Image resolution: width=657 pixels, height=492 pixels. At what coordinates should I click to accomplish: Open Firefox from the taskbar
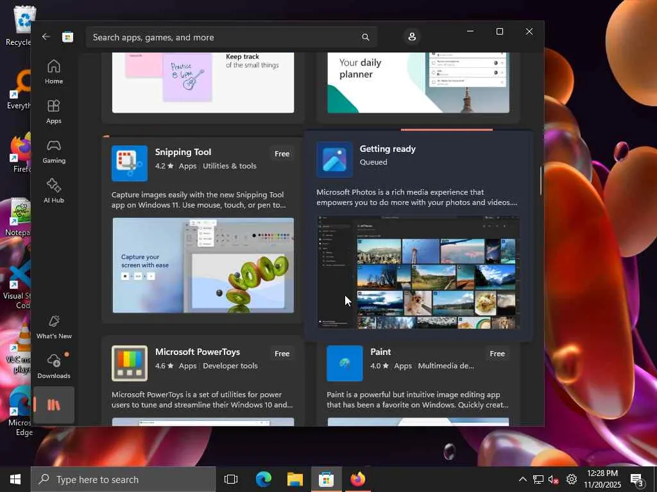click(x=357, y=479)
